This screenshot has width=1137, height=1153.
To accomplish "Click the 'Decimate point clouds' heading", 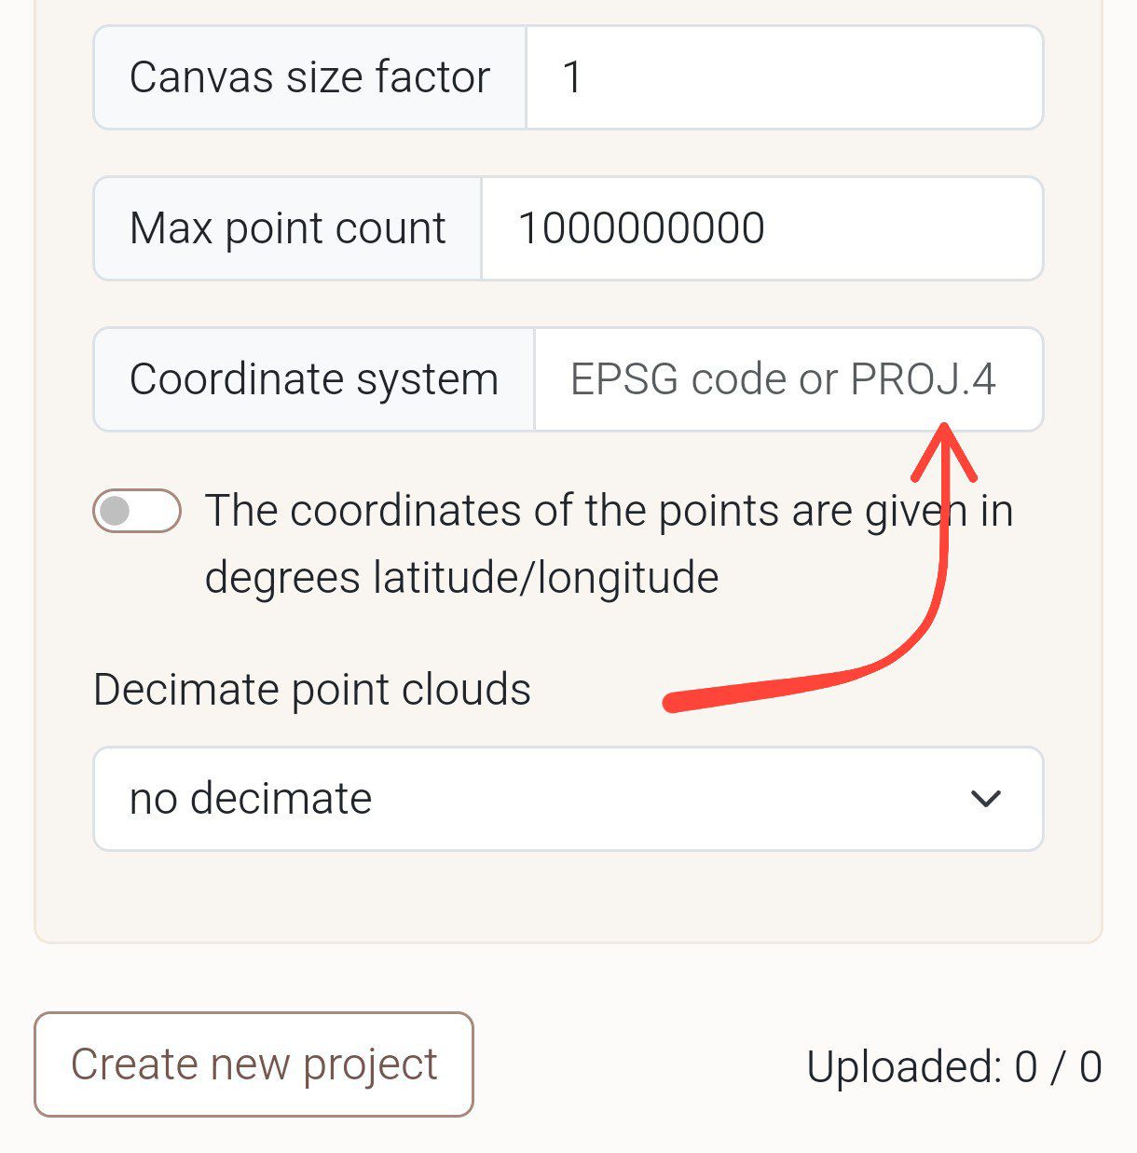I will (x=312, y=690).
